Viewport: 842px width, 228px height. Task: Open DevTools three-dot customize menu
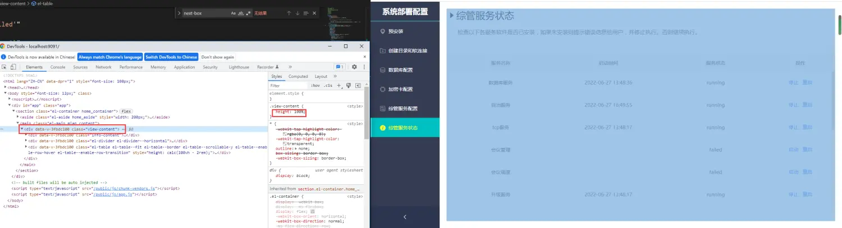(363, 67)
